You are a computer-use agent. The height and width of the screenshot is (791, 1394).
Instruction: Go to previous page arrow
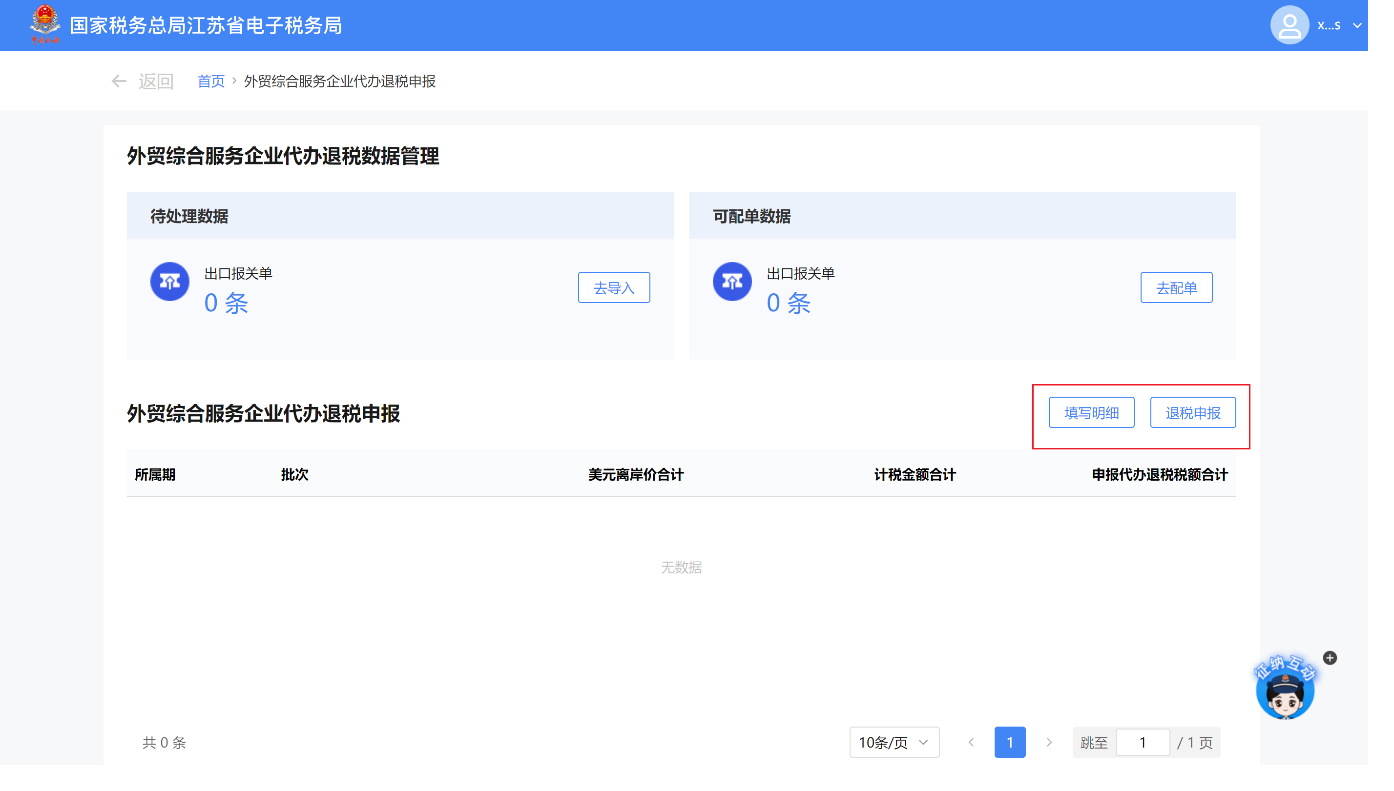click(971, 742)
